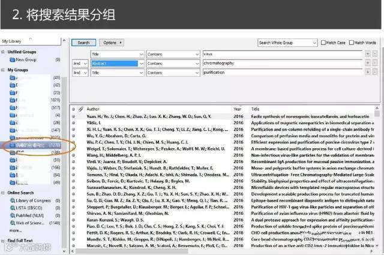Click the chromatography search text field
The image size is (384, 255).
pos(283,63)
